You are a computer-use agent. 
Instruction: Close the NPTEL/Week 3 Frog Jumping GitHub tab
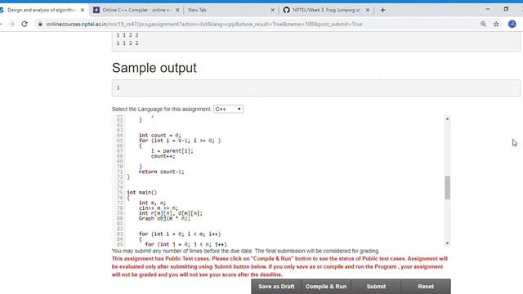pos(368,10)
